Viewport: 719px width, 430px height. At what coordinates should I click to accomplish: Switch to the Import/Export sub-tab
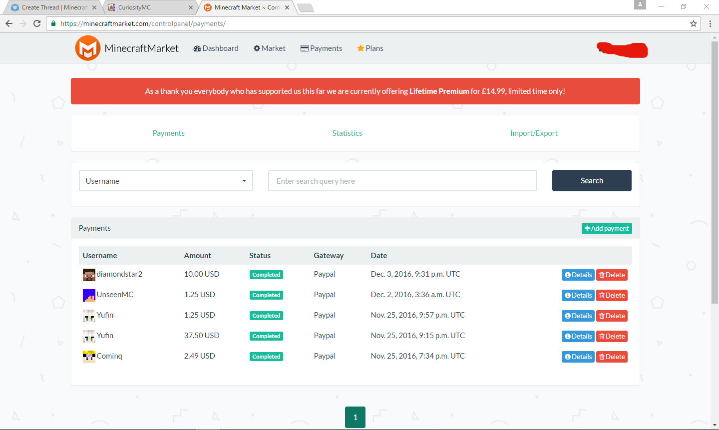coord(534,133)
